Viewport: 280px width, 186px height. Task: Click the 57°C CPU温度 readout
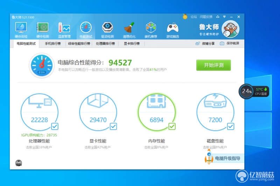pos(261,91)
